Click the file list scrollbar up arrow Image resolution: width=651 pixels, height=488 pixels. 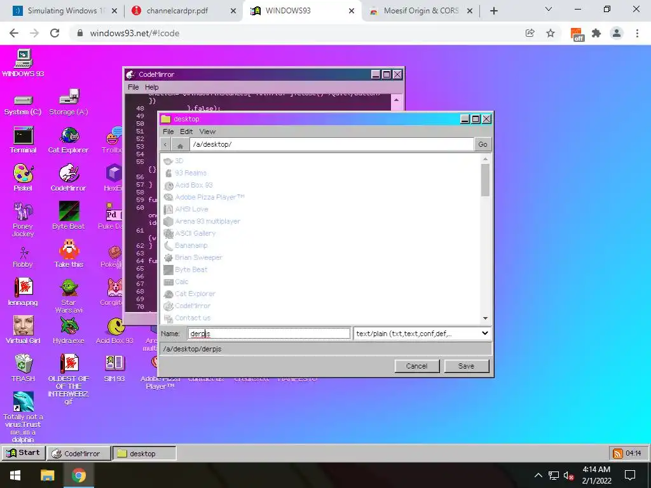485,159
